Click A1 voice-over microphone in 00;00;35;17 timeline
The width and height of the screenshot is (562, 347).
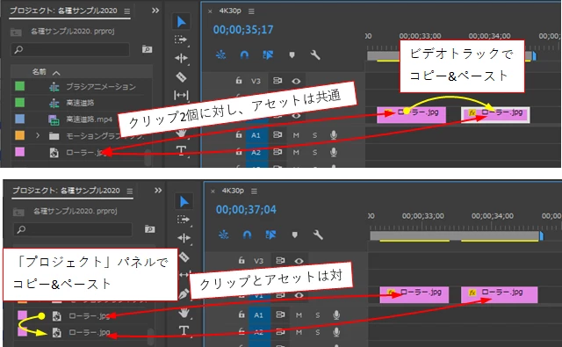click(334, 135)
